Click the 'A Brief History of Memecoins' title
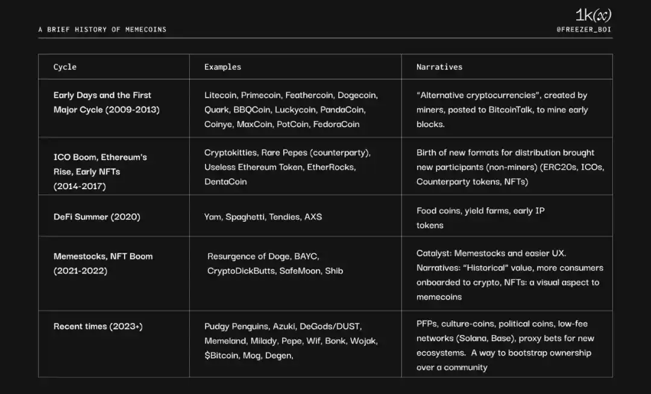Image resolution: width=651 pixels, height=394 pixels. (x=102, y=29)
